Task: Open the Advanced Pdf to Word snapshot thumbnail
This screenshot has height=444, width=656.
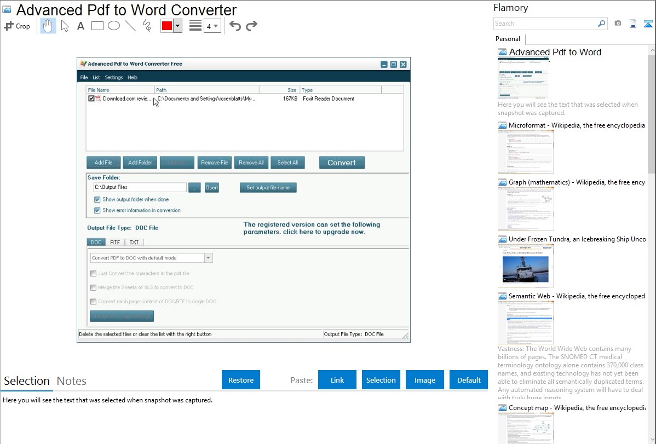Action: (523, 78)
